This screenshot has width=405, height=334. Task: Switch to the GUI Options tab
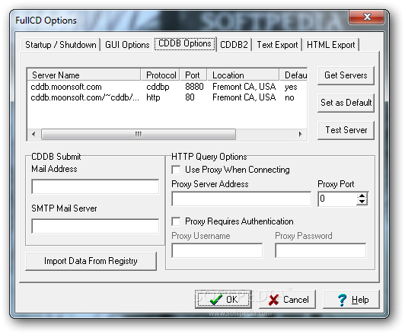point(127,45)
